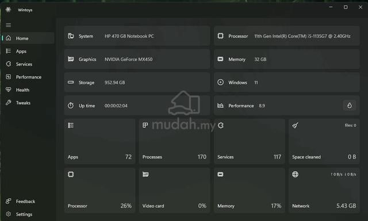Open the Video card usage tile
Screen dimensions: 368x221
(174, 191)
